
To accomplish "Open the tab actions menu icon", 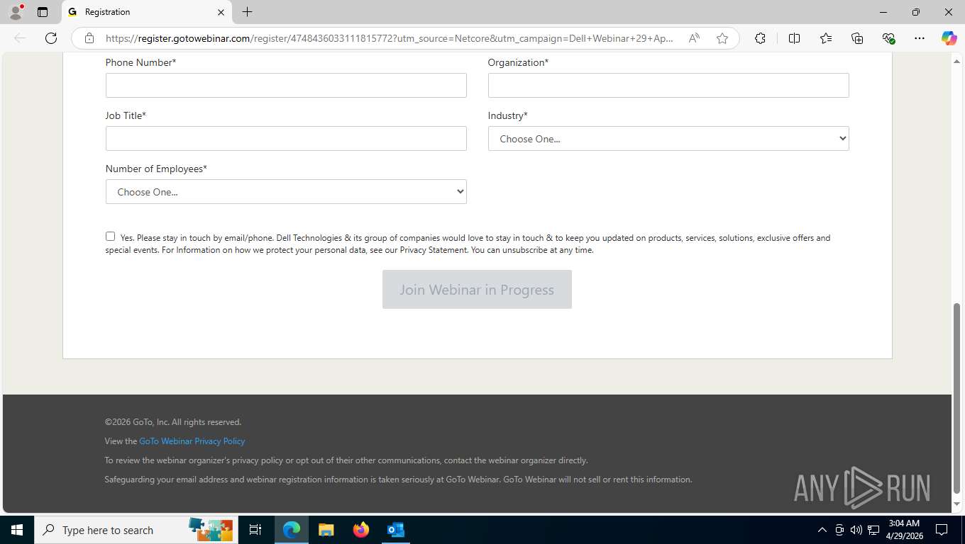I will (x=43, y=12).
